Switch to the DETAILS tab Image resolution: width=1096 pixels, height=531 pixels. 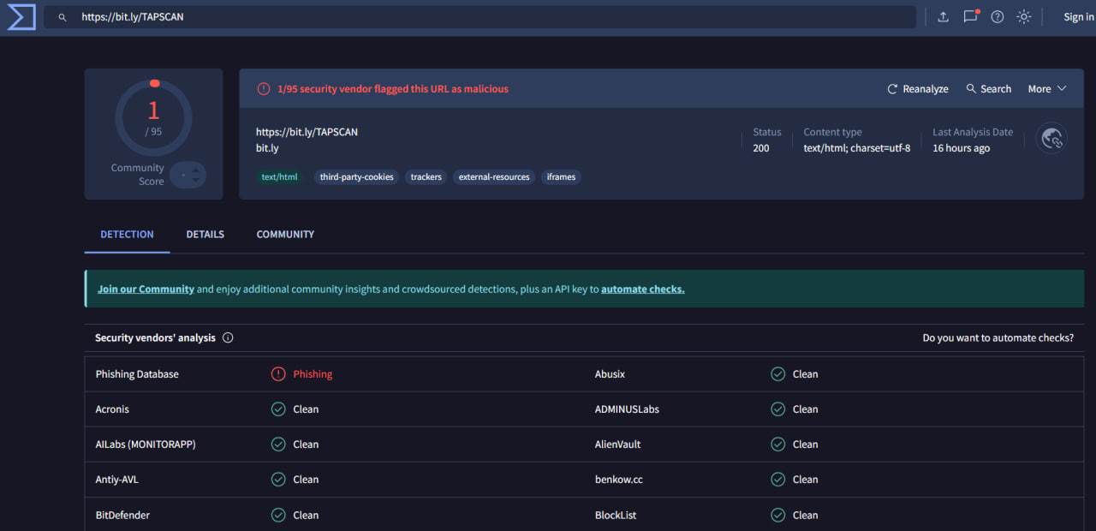tap(205, 234)
